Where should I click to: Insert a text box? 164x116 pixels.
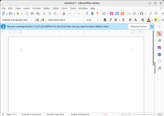(x=122, y=14)
